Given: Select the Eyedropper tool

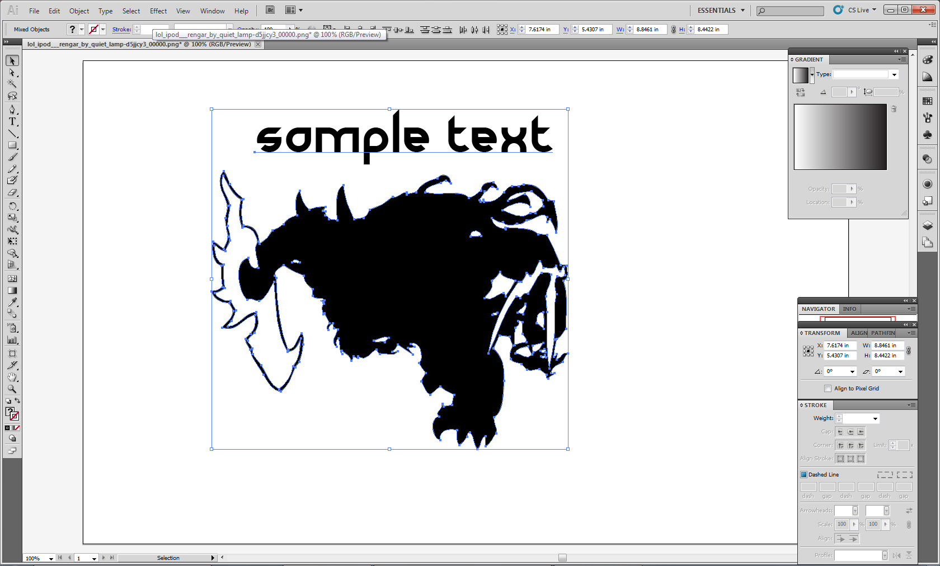Looking at the screenshot, I should (x=12, y=302).
